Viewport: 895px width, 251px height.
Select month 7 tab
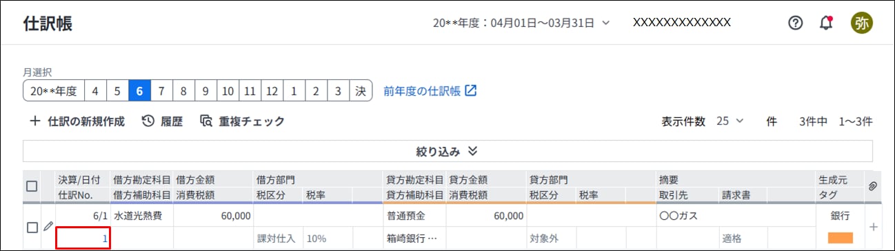pyautogui.click(x=161, y=90)
